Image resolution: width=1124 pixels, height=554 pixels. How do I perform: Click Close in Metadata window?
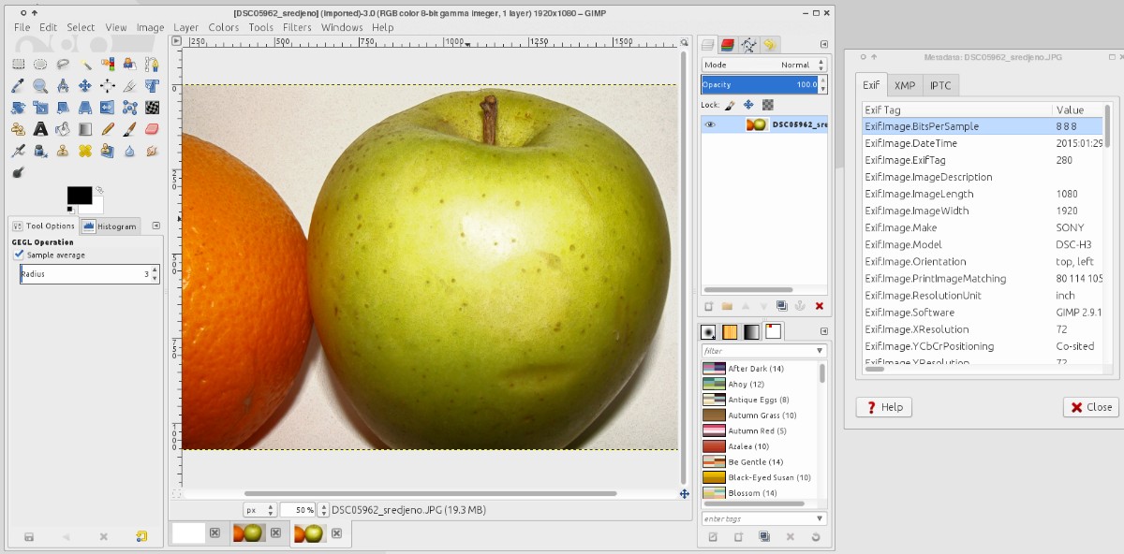pyautogui.click(x=1090, y=407)
